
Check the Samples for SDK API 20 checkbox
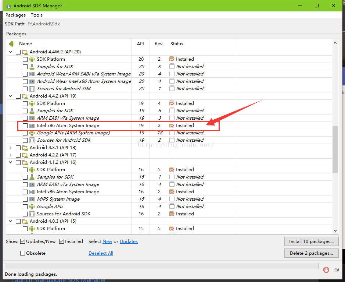click(x=25, y=67)
